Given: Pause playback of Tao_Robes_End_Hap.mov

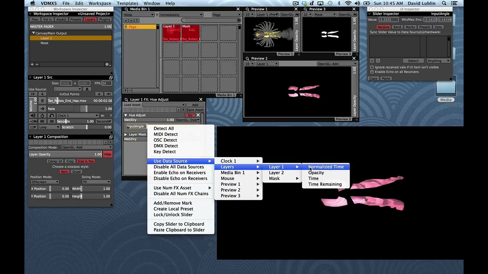Looking at the screenshot, I should 42,101.
